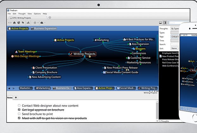Click the pinned Business Expansion thought
This screenshot has height=133, width=197.
click(44, 29)
